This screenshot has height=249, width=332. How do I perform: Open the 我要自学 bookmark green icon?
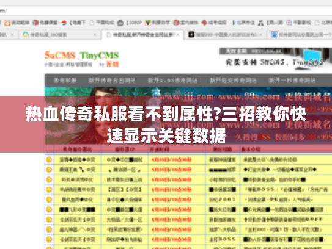pos(148,23)
